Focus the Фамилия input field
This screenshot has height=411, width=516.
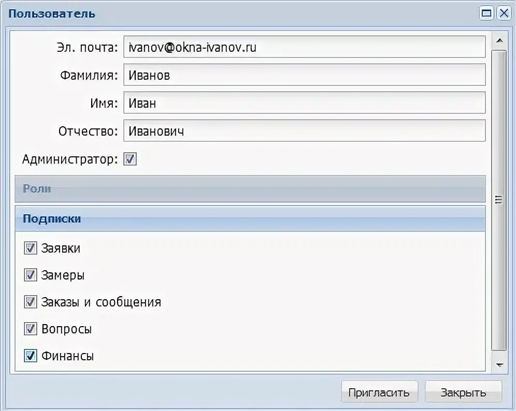coord(305,75)
